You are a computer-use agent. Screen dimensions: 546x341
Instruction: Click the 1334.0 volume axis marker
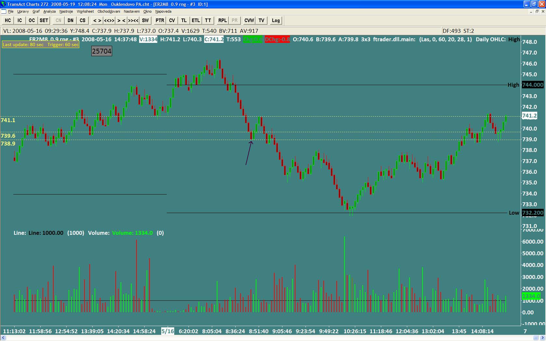coord(531,296)
